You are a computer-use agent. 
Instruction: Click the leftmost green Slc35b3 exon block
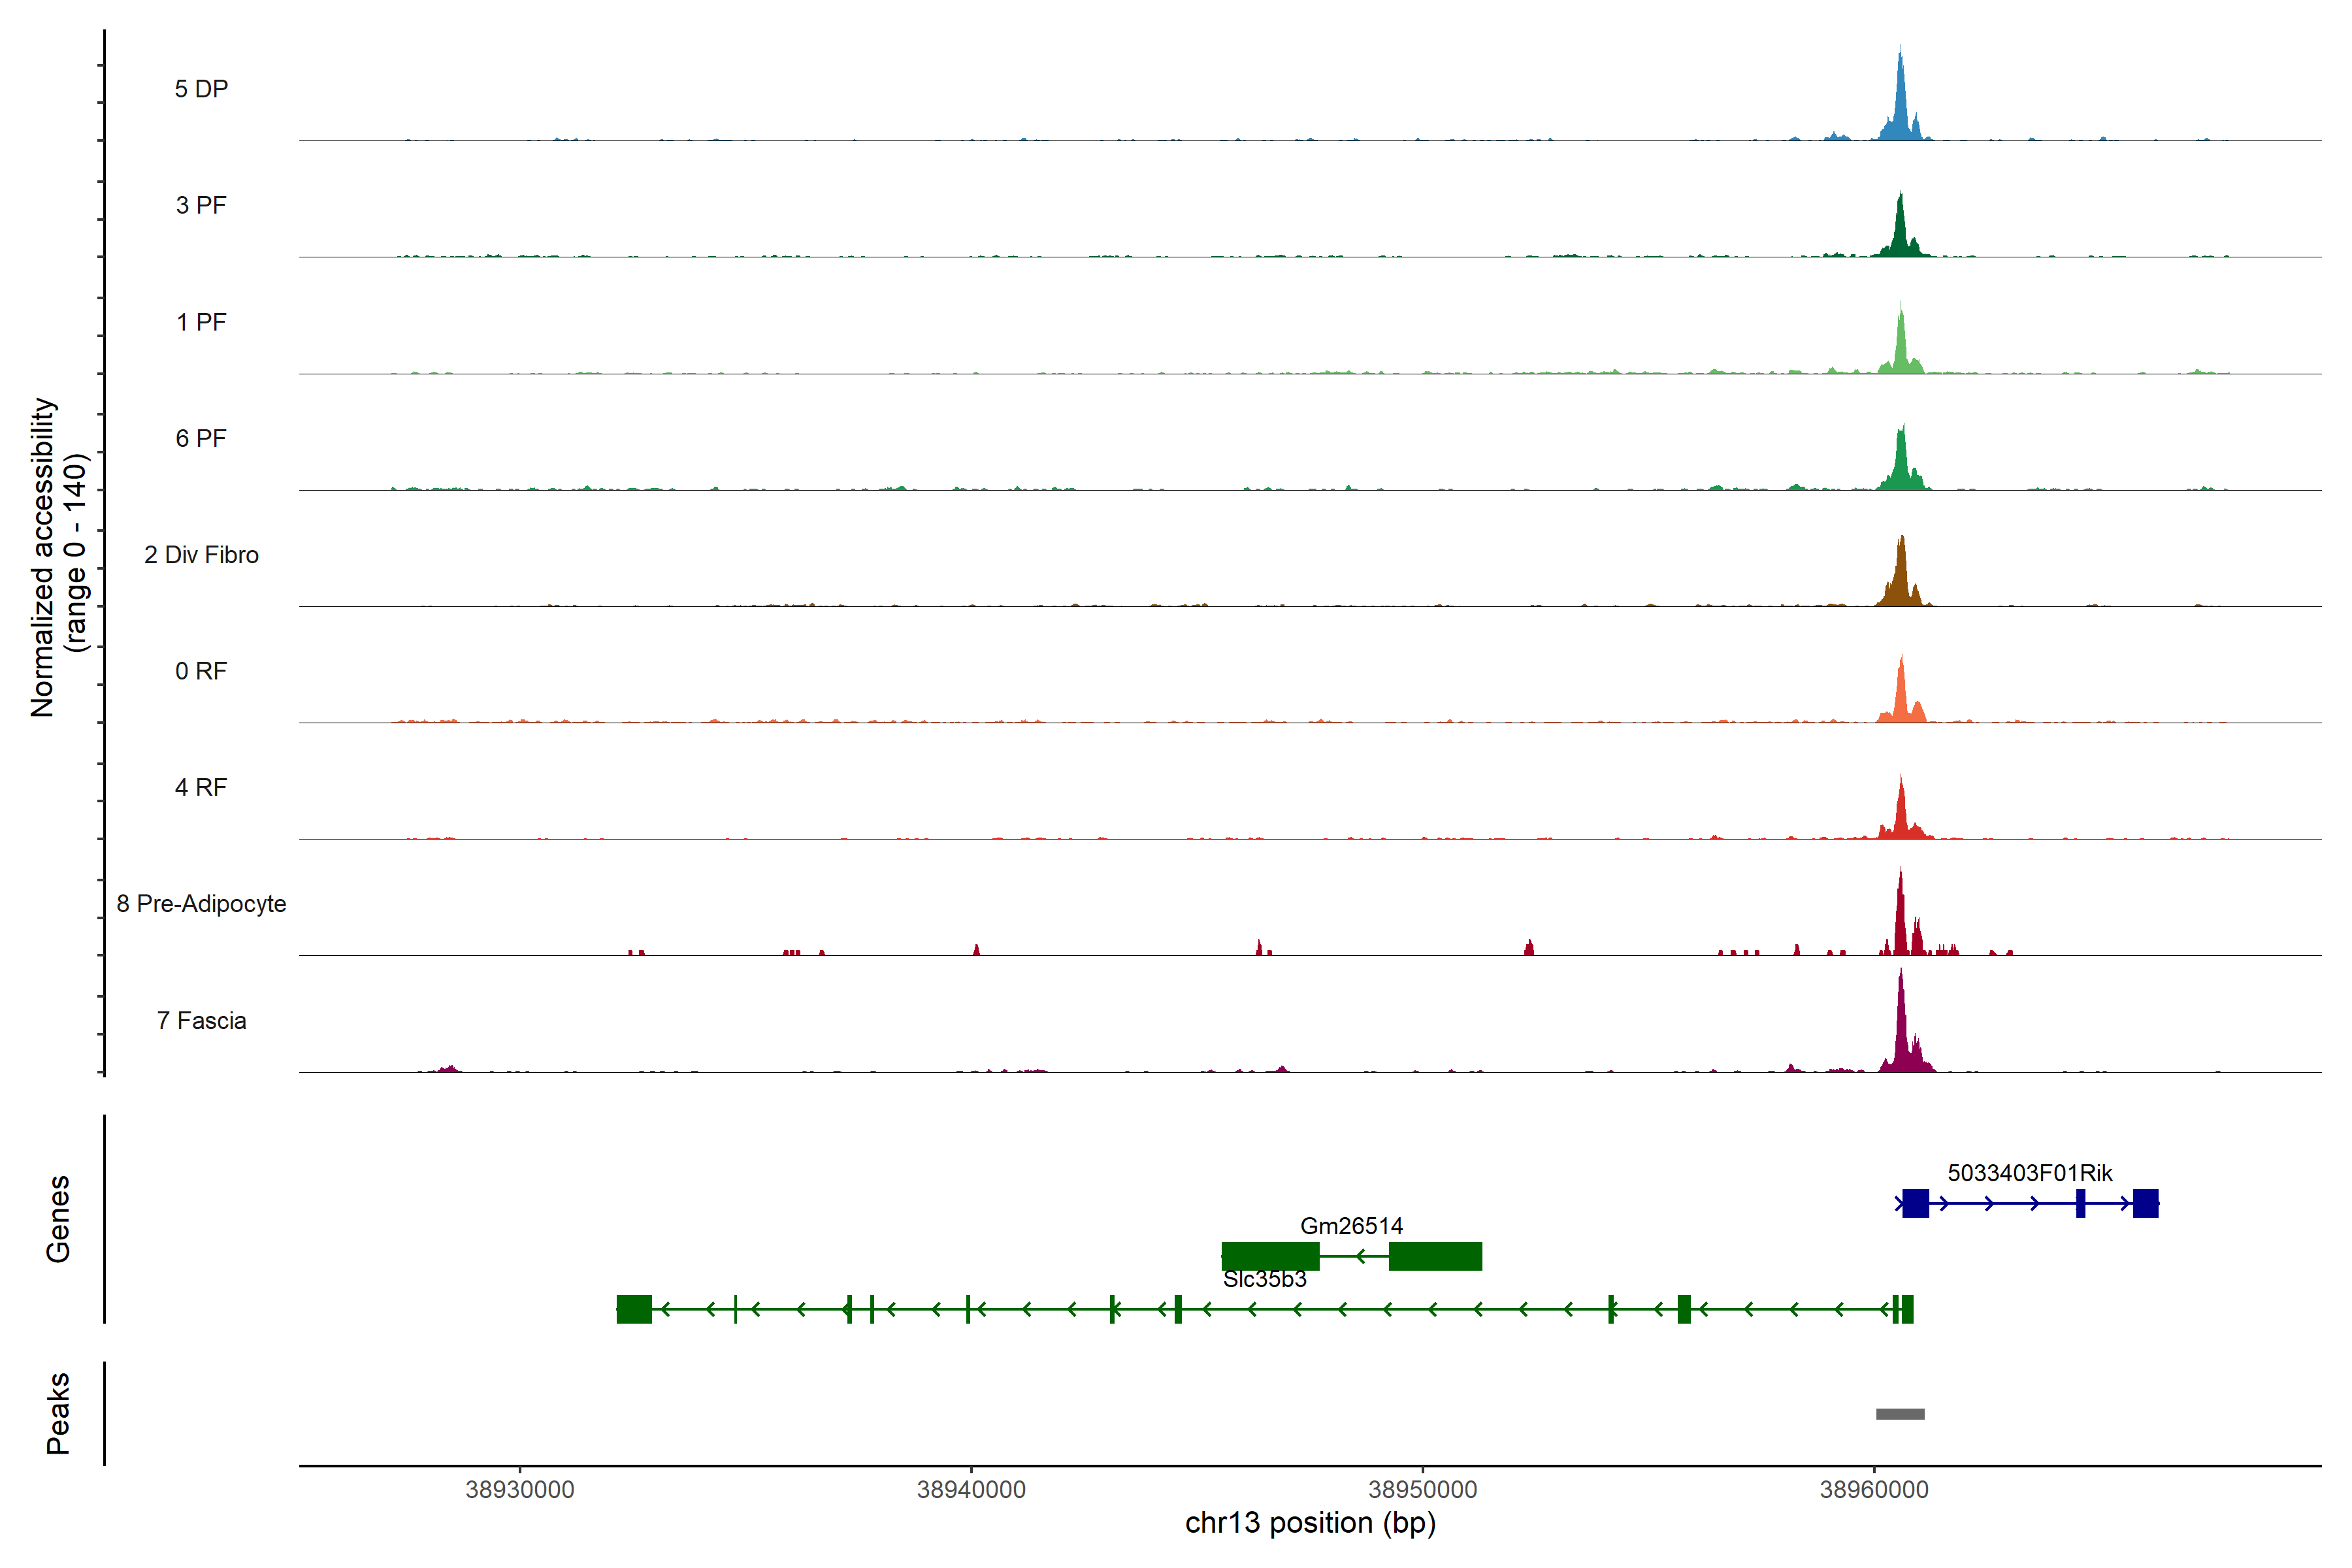[634, 1309]
